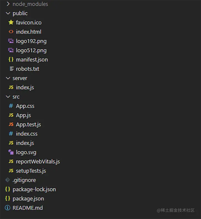
Task: Select the server folder label
Action: point(20,78)
